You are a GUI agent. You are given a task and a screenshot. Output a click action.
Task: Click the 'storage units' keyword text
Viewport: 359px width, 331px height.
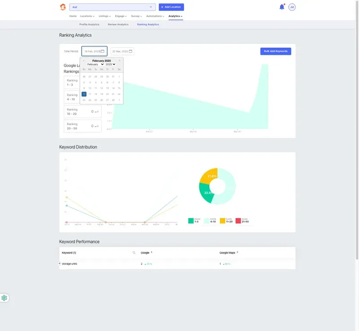tap(70, 264)
